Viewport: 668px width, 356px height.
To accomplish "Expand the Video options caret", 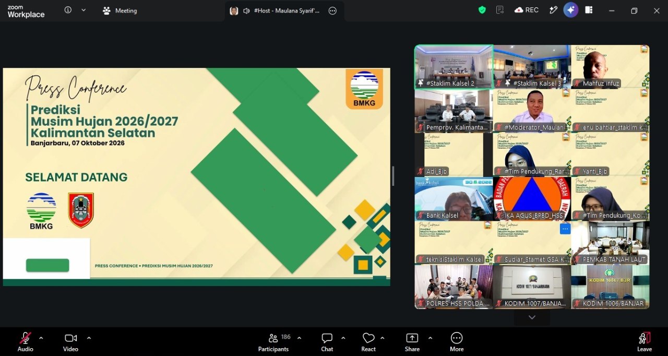I will [89, 338].
